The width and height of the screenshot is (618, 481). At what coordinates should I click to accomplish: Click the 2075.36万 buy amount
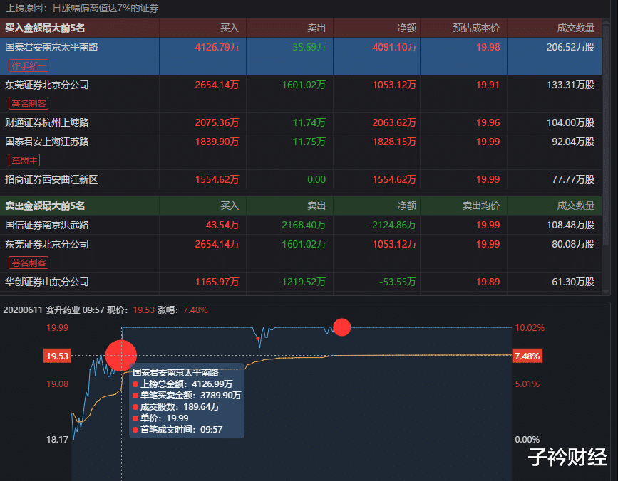point(217,122)
